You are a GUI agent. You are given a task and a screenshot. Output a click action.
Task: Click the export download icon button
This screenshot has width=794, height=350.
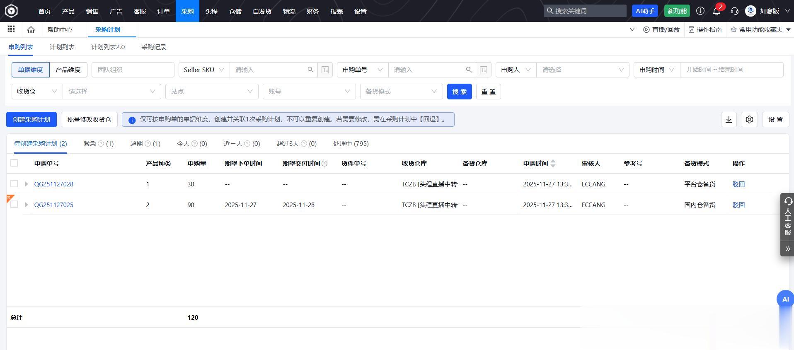point(729,119)
